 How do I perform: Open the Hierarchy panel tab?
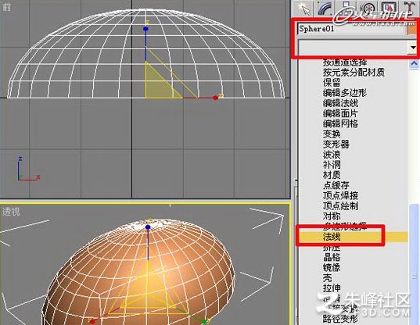point(346,9)
